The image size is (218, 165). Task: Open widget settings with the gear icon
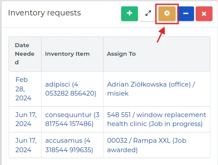pos(167,14)
